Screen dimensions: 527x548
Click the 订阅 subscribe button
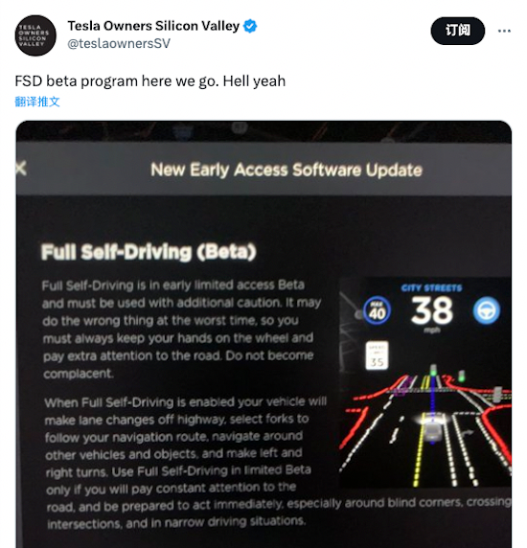(x=457, y=31)
